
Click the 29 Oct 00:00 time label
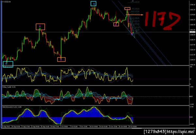(133, 127)
